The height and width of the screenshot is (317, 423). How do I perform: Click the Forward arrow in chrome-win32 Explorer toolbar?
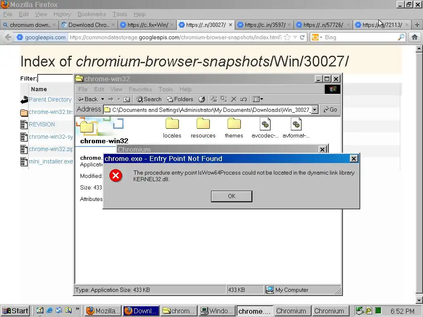(x=111, y=99)
